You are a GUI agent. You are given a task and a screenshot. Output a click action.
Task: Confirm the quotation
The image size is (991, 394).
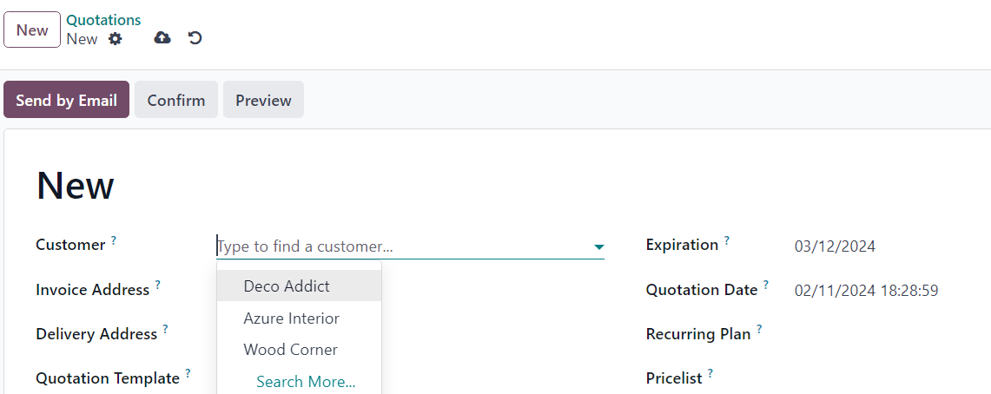[x=176, y=100]
